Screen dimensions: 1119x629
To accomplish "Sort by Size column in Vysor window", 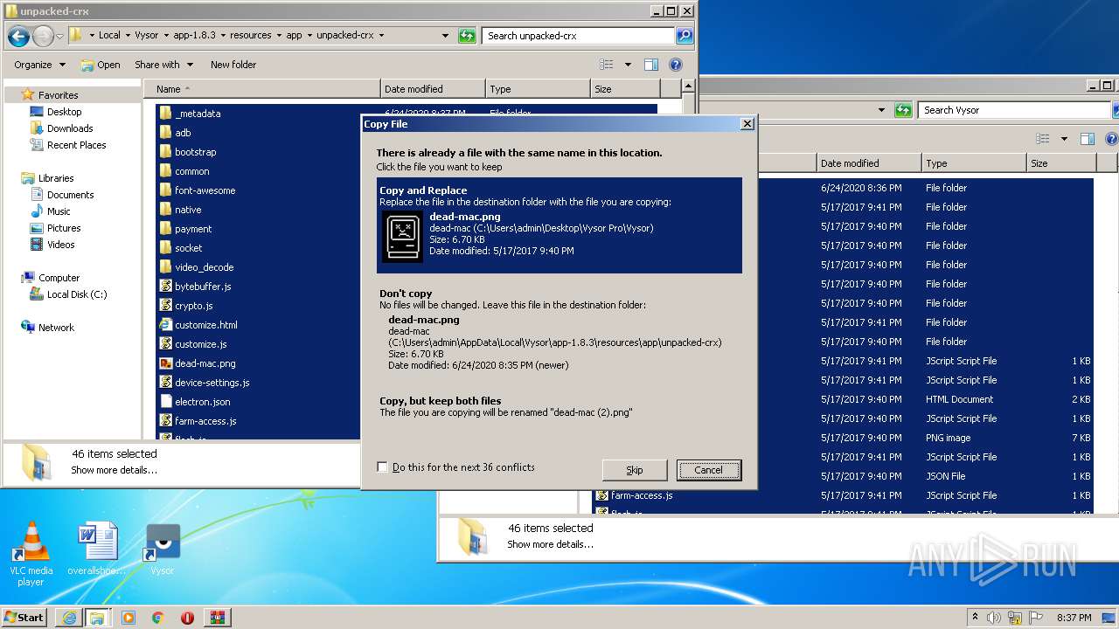I will coord(1061,163).
